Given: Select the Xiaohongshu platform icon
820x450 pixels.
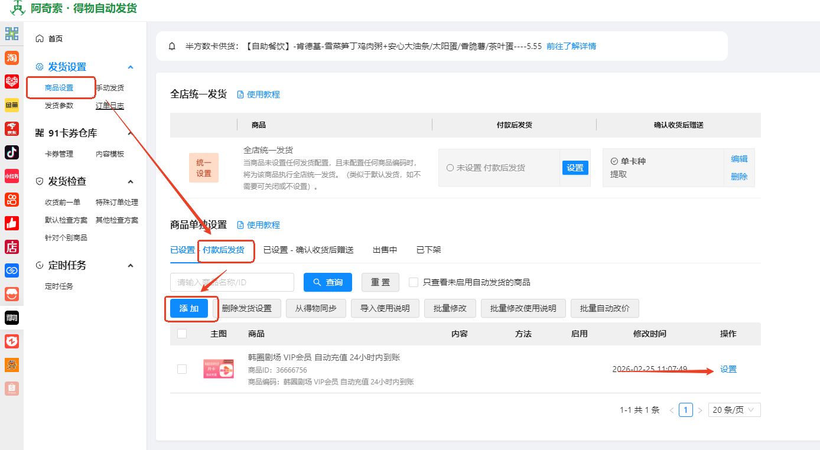Looking at the screenshot, I should point(12,176).
